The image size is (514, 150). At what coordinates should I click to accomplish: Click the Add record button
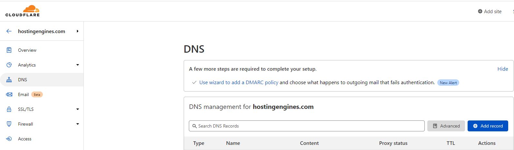[x=488, y=126]
